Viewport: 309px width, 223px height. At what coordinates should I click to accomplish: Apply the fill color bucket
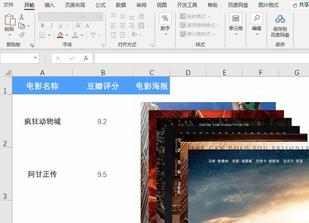click(x=60, y=35)
